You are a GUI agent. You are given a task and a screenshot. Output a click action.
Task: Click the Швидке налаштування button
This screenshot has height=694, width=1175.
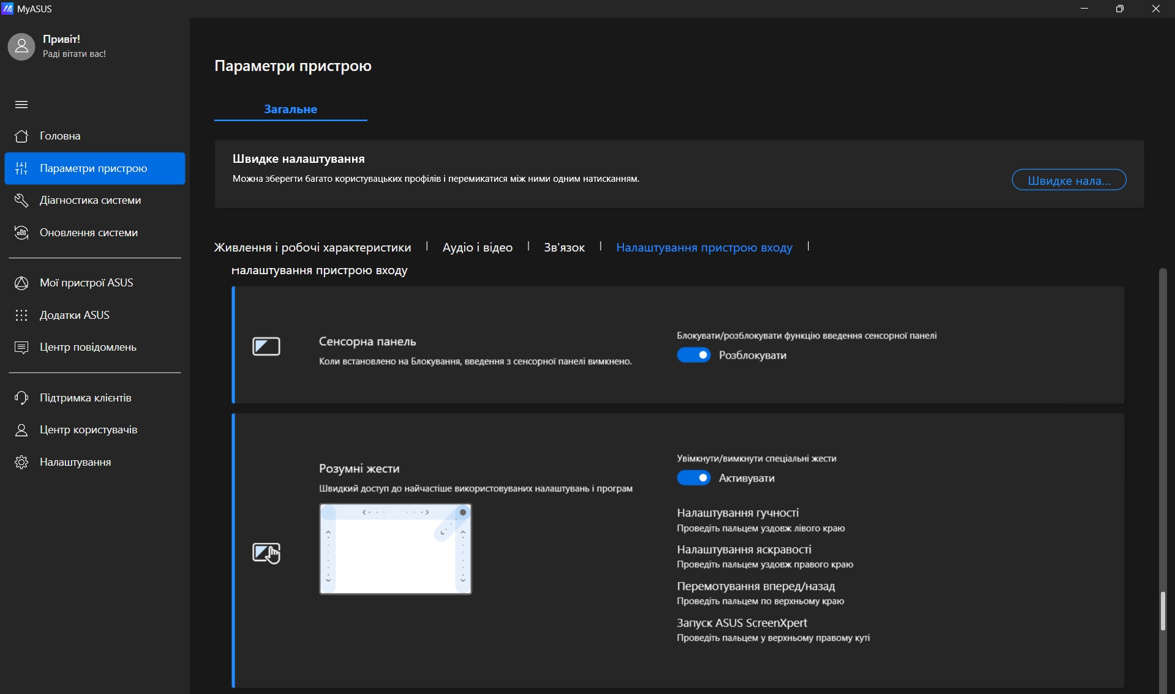tap(1068, 180)
